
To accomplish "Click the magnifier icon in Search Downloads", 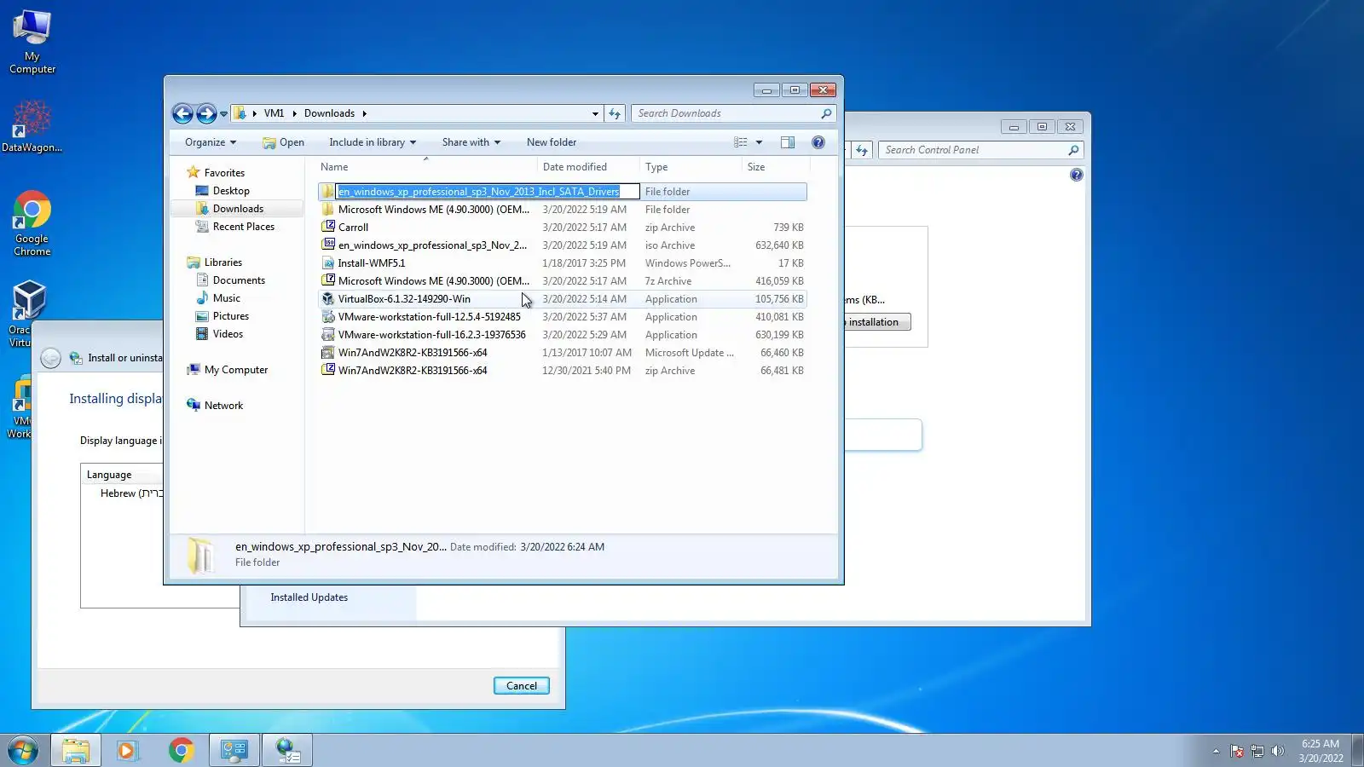I will click(825, 113).
